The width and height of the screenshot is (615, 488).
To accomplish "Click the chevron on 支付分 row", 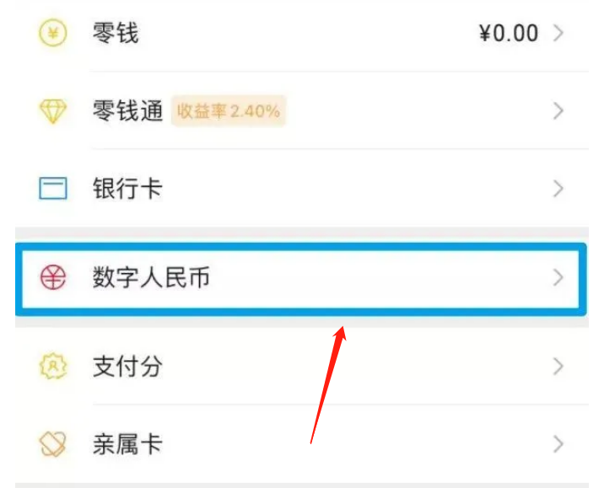I will coord(558,367).
